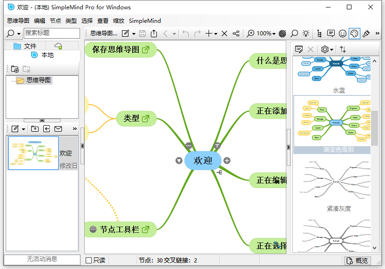Image resolution: width=385 pixels, height=269 pixels.
Task: Toggle the sort direction arrows in the style panel
Action: coord(344,49)
